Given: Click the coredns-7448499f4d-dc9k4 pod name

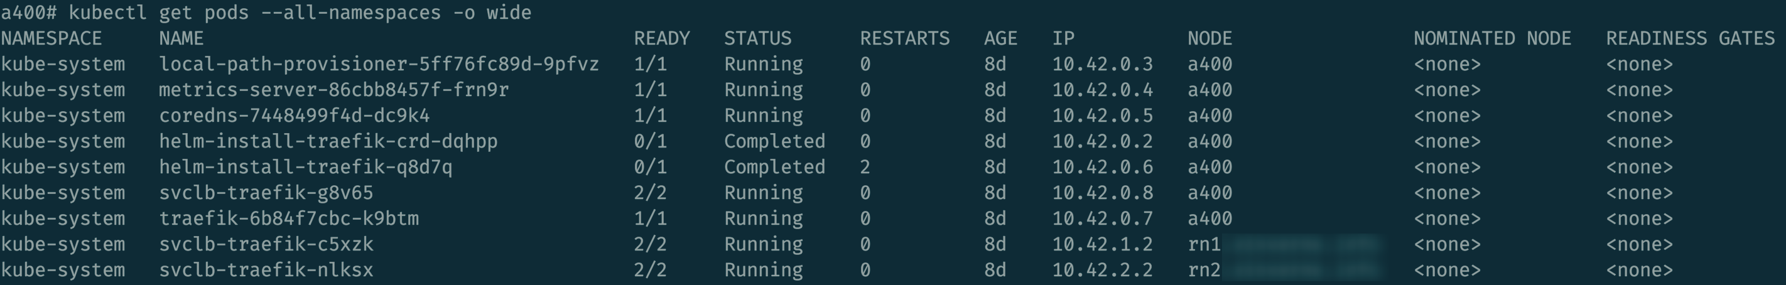Looking at the screenshot, I should point(294,115).
